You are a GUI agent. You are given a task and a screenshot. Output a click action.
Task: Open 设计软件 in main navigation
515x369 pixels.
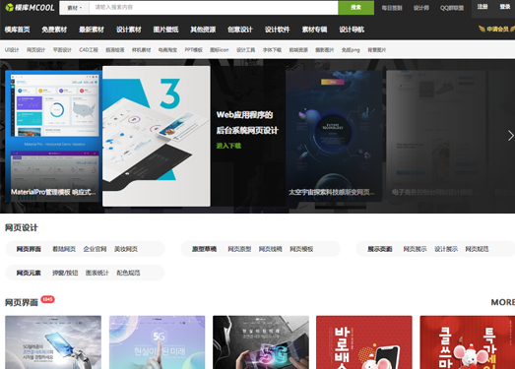coord(278,30)
